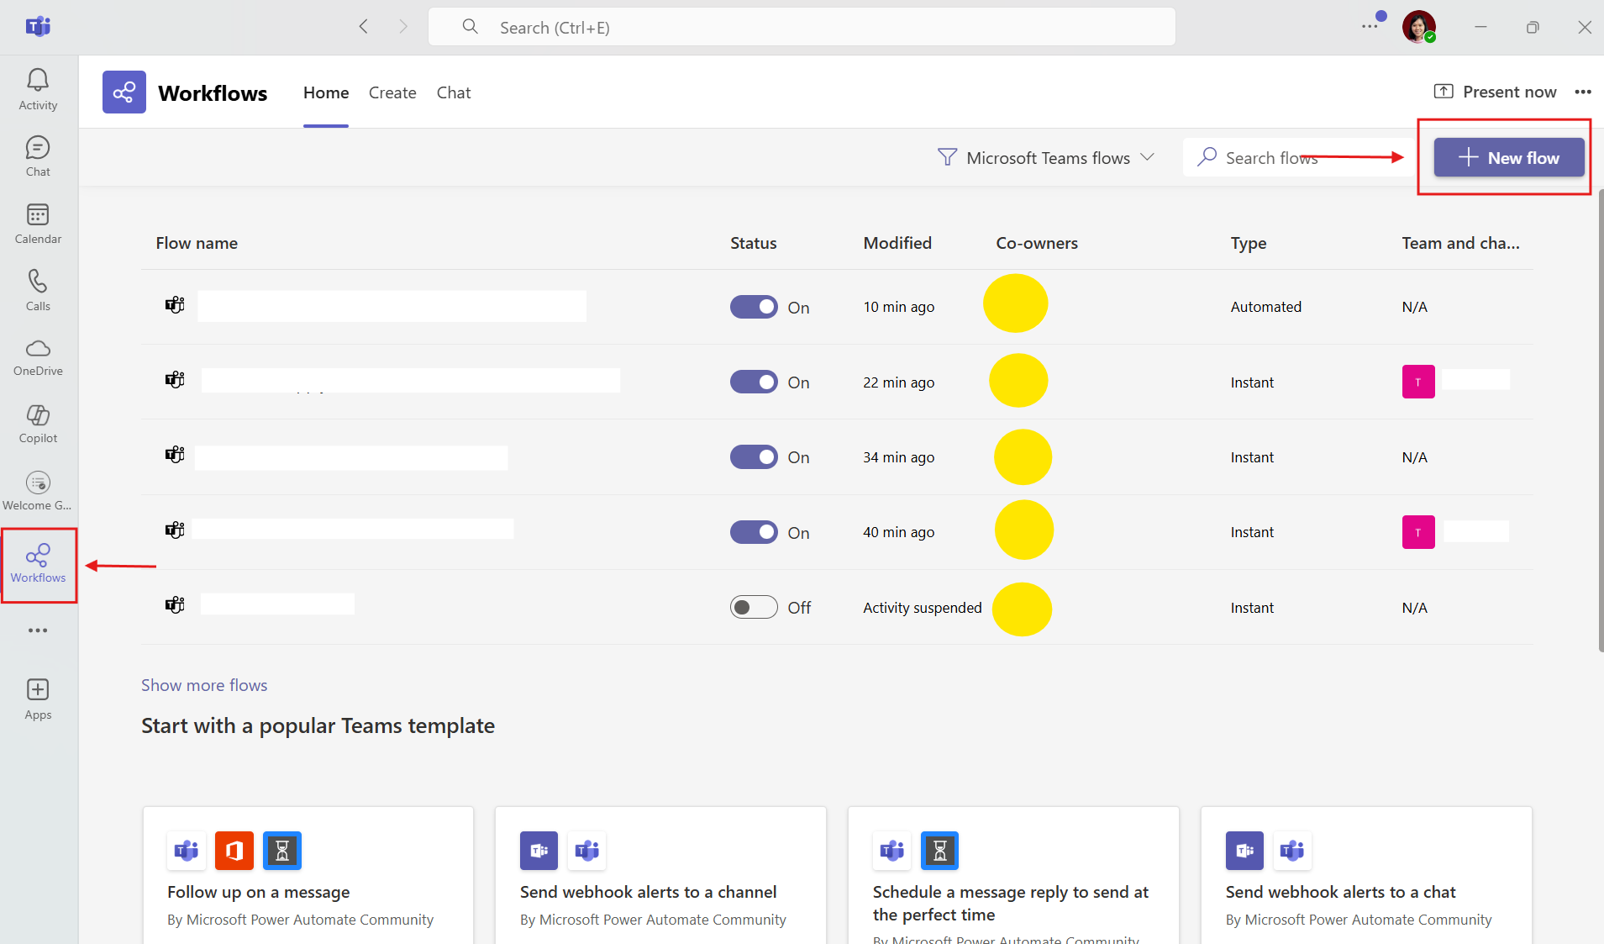
Task: Turn off the flow modified 10 min ago
Action: (754, 307)
